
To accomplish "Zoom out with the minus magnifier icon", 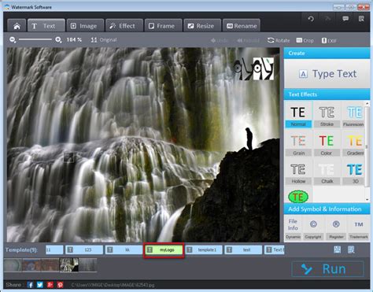I will pos(13,40).
